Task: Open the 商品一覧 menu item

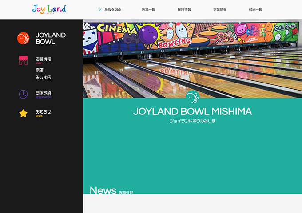Action: 255,9
